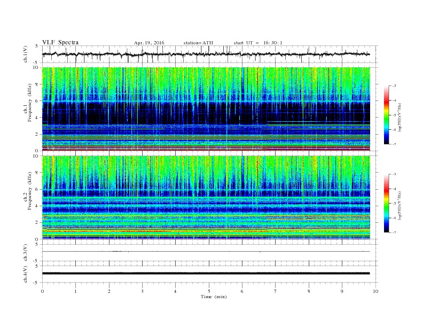Click the "4" kHz tick of ch.1 spectrogram
Screen dimensions: 423x327
coord(37,118)
